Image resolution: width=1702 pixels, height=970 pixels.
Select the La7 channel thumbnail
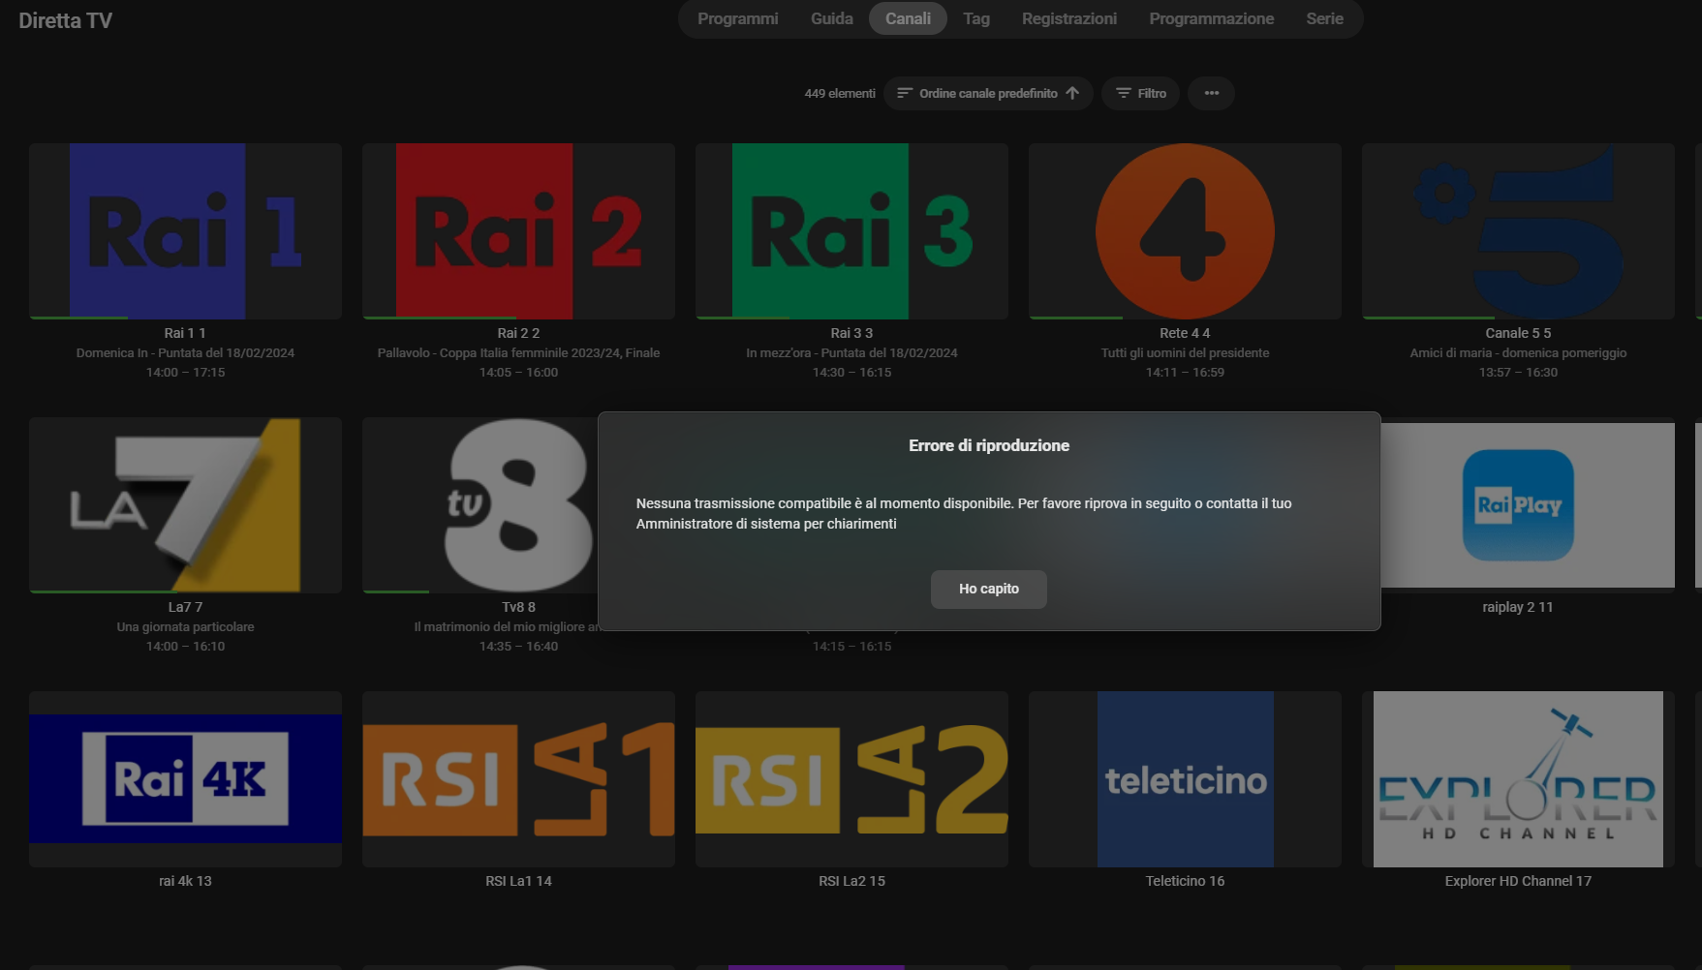[x=185, y=505]
